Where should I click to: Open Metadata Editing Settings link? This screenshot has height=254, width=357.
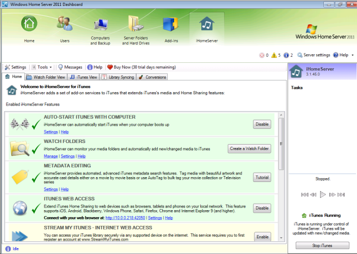[x=51, y=189]
